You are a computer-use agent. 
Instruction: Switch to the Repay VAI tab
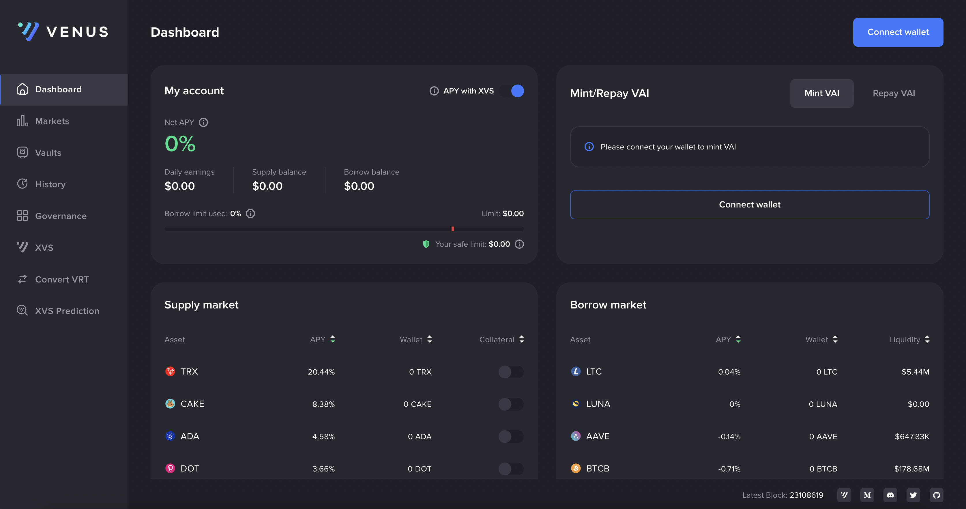[x=894, y=93]
